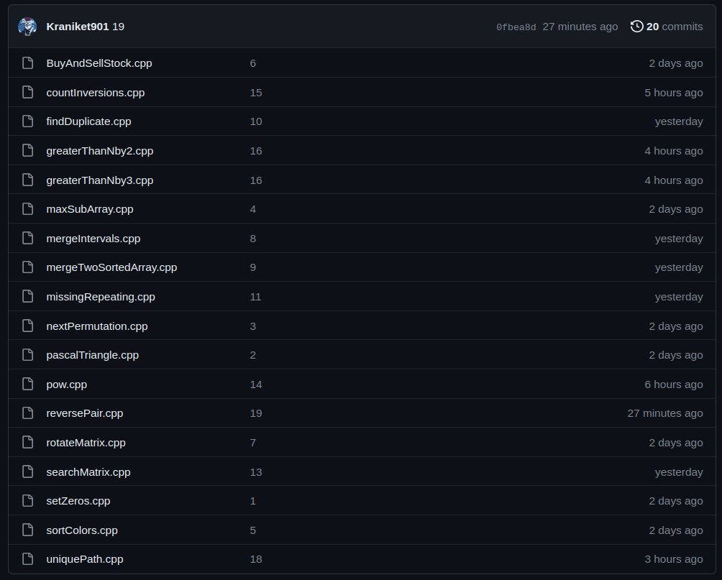Click the history clock icon near 20 commits
Screen dimensions: 722x580
(636, 26)
